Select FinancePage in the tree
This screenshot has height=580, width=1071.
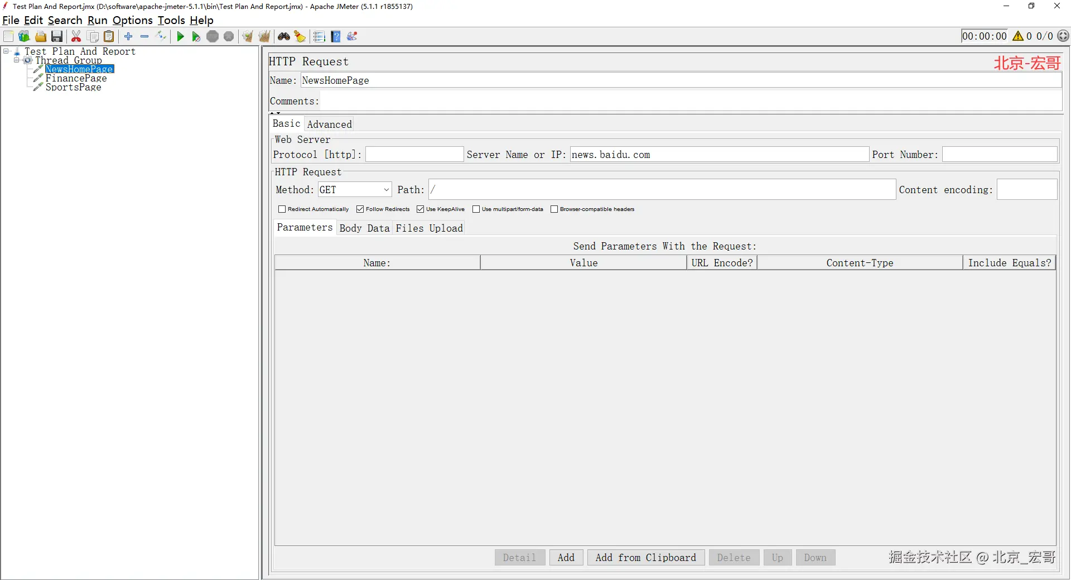coord(76,78)
